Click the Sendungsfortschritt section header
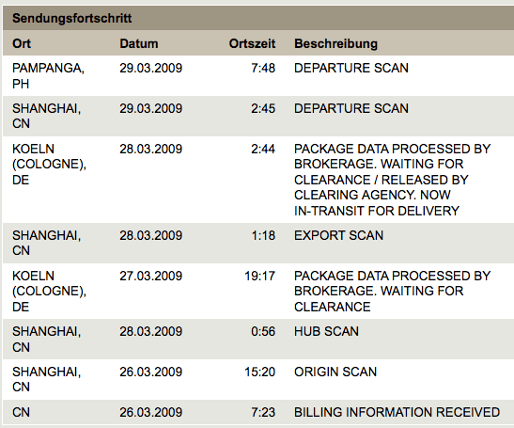The width and height of the screenshot is (514, 428). (x=71, y=18)
